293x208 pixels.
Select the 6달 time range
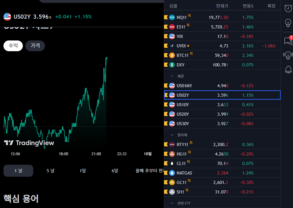(115, 171)
